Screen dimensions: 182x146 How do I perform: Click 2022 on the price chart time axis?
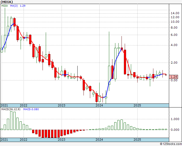(24, 105)
